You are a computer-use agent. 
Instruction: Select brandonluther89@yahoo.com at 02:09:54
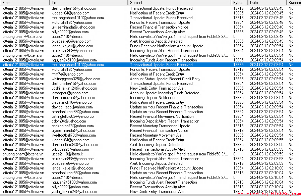(x=75, y=112)
